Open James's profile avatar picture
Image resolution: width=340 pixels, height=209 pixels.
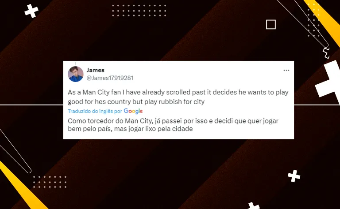(75, 74)
